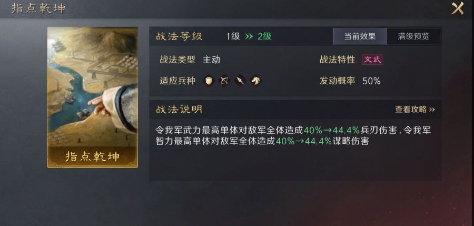Click the green 40%→44.4% 兵刃伤害 value

332,131
